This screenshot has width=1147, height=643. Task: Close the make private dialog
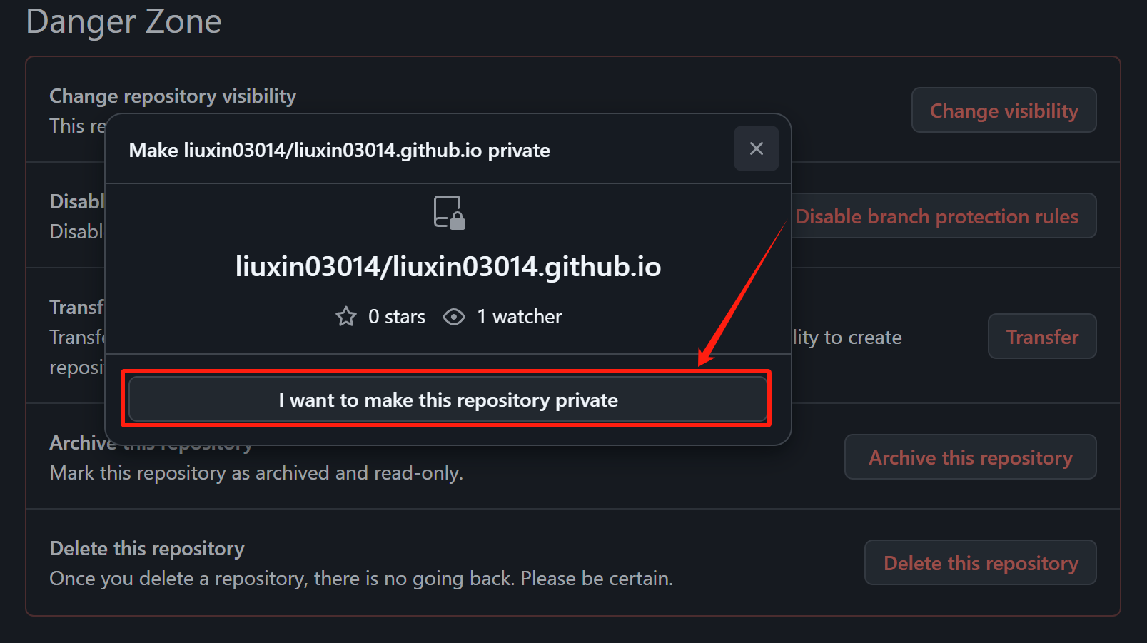coord(756,148)
